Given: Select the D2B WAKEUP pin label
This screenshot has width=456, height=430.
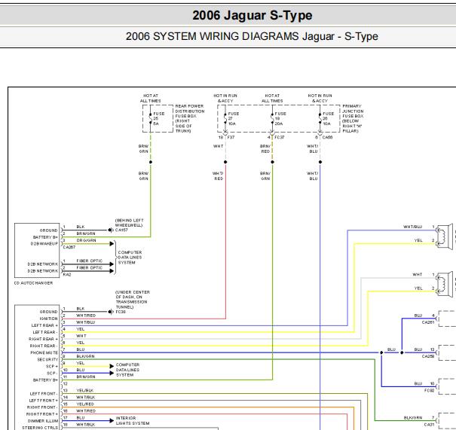Looking at the screenshot, I should (44, 244).
